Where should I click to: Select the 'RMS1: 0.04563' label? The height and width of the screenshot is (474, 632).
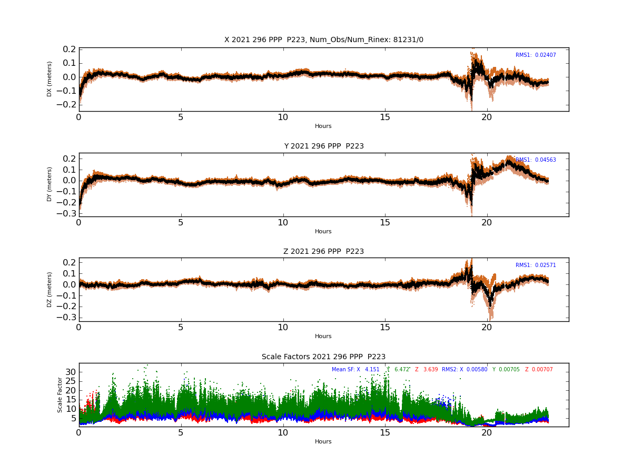click(536, 160)
